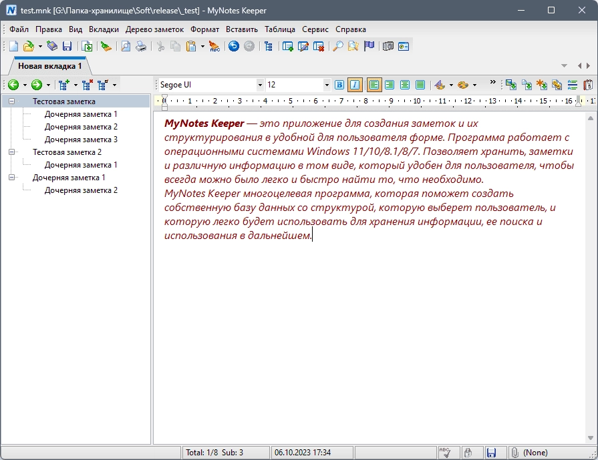This screenshot has height=460, width=598.
Task: Click the scissors cut icon
Action: coord(160,47)
